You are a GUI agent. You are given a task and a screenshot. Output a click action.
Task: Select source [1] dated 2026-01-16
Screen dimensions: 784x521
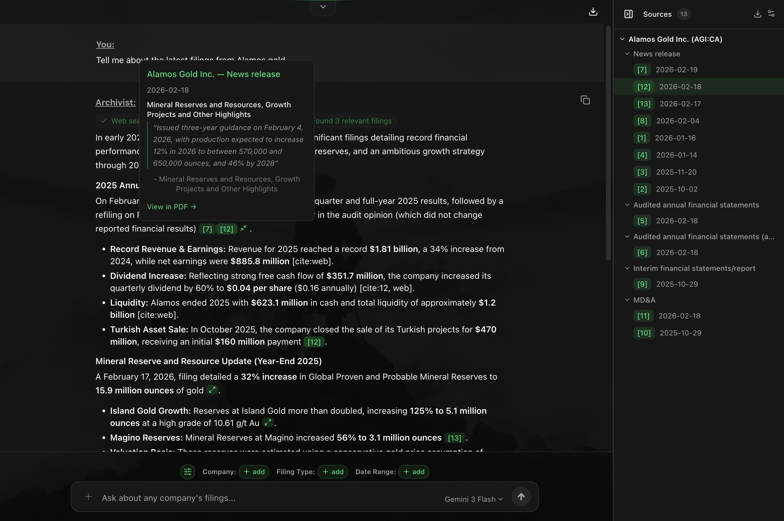tap(699, 138)
